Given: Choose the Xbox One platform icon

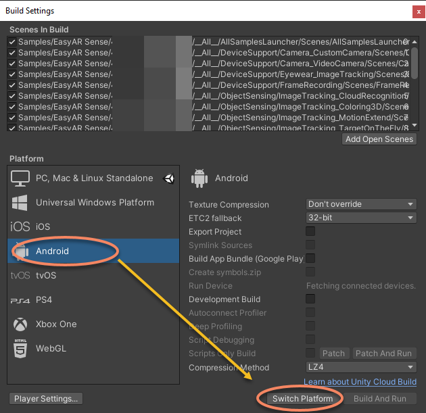Looking at the screenshot, I should pos(20,324).
